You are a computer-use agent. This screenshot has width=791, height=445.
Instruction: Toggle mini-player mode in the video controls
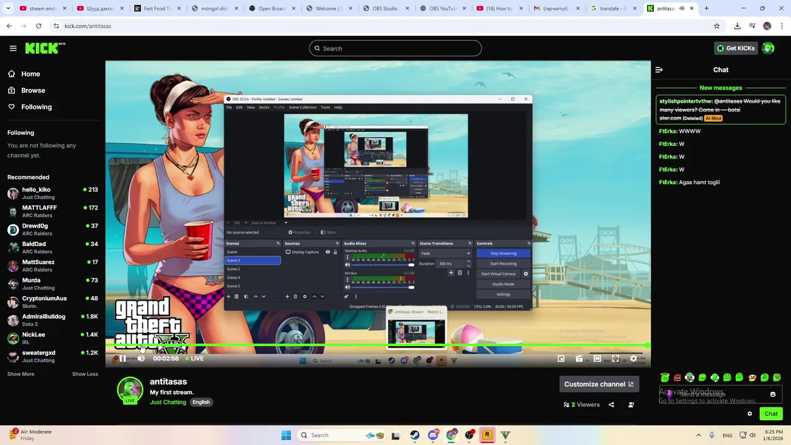561,358
